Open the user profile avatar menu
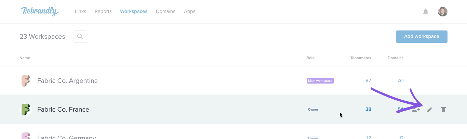467x139 pixels. pyautogui.click(x=443, y=12)
